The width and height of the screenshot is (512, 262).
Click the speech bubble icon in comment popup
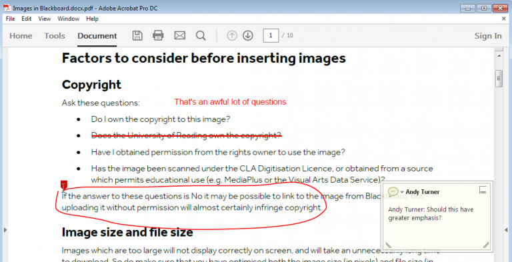[x=393, y=192]
